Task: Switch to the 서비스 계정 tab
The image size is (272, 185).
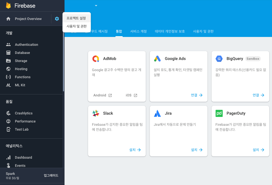Action: 138,31
